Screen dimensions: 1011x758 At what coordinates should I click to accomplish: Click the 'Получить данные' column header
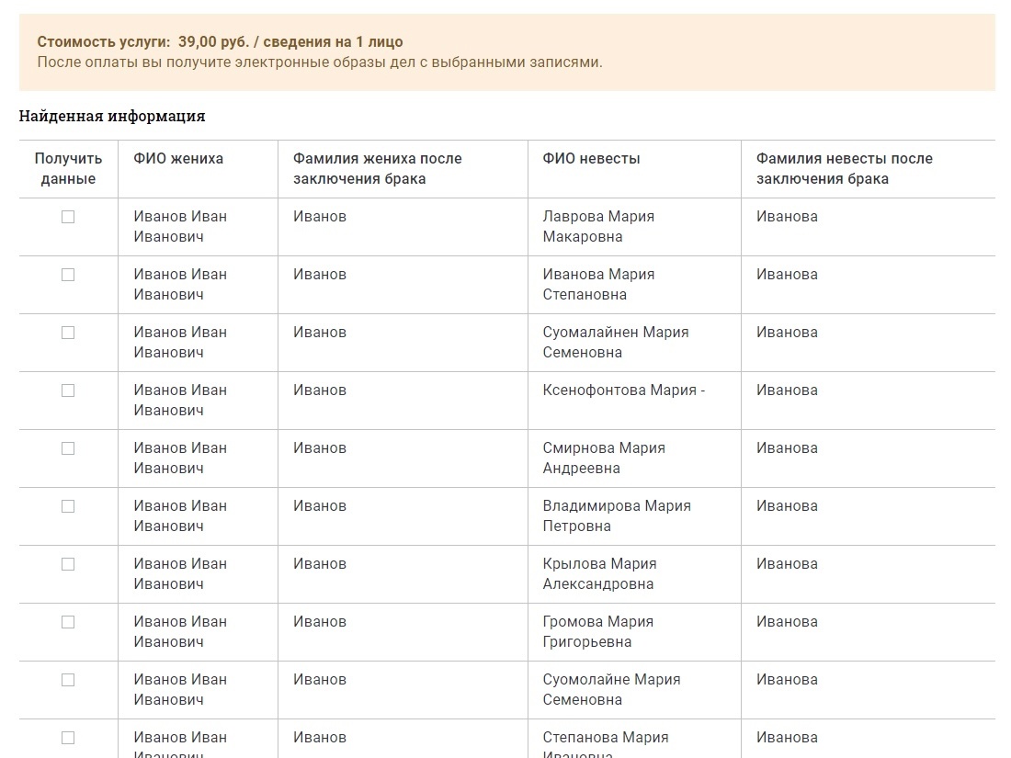tap(68, 168)
